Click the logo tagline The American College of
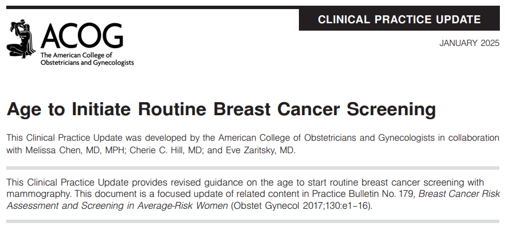505x227 pixels. pyautogui.click(x=76, y=55)
